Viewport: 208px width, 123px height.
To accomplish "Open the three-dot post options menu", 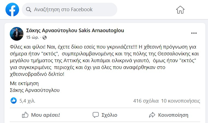I will [194, 33].
